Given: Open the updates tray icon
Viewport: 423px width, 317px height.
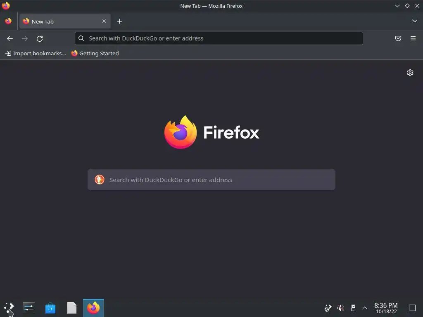Looking at the screenshot, I should coord(328,308).
